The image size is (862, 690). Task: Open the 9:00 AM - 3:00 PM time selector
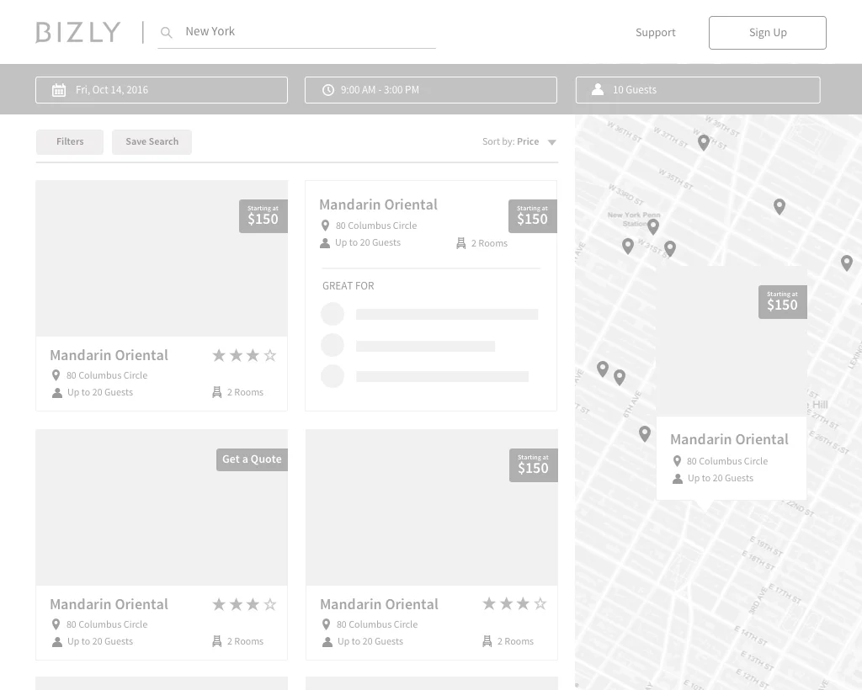tap(431, 90)
